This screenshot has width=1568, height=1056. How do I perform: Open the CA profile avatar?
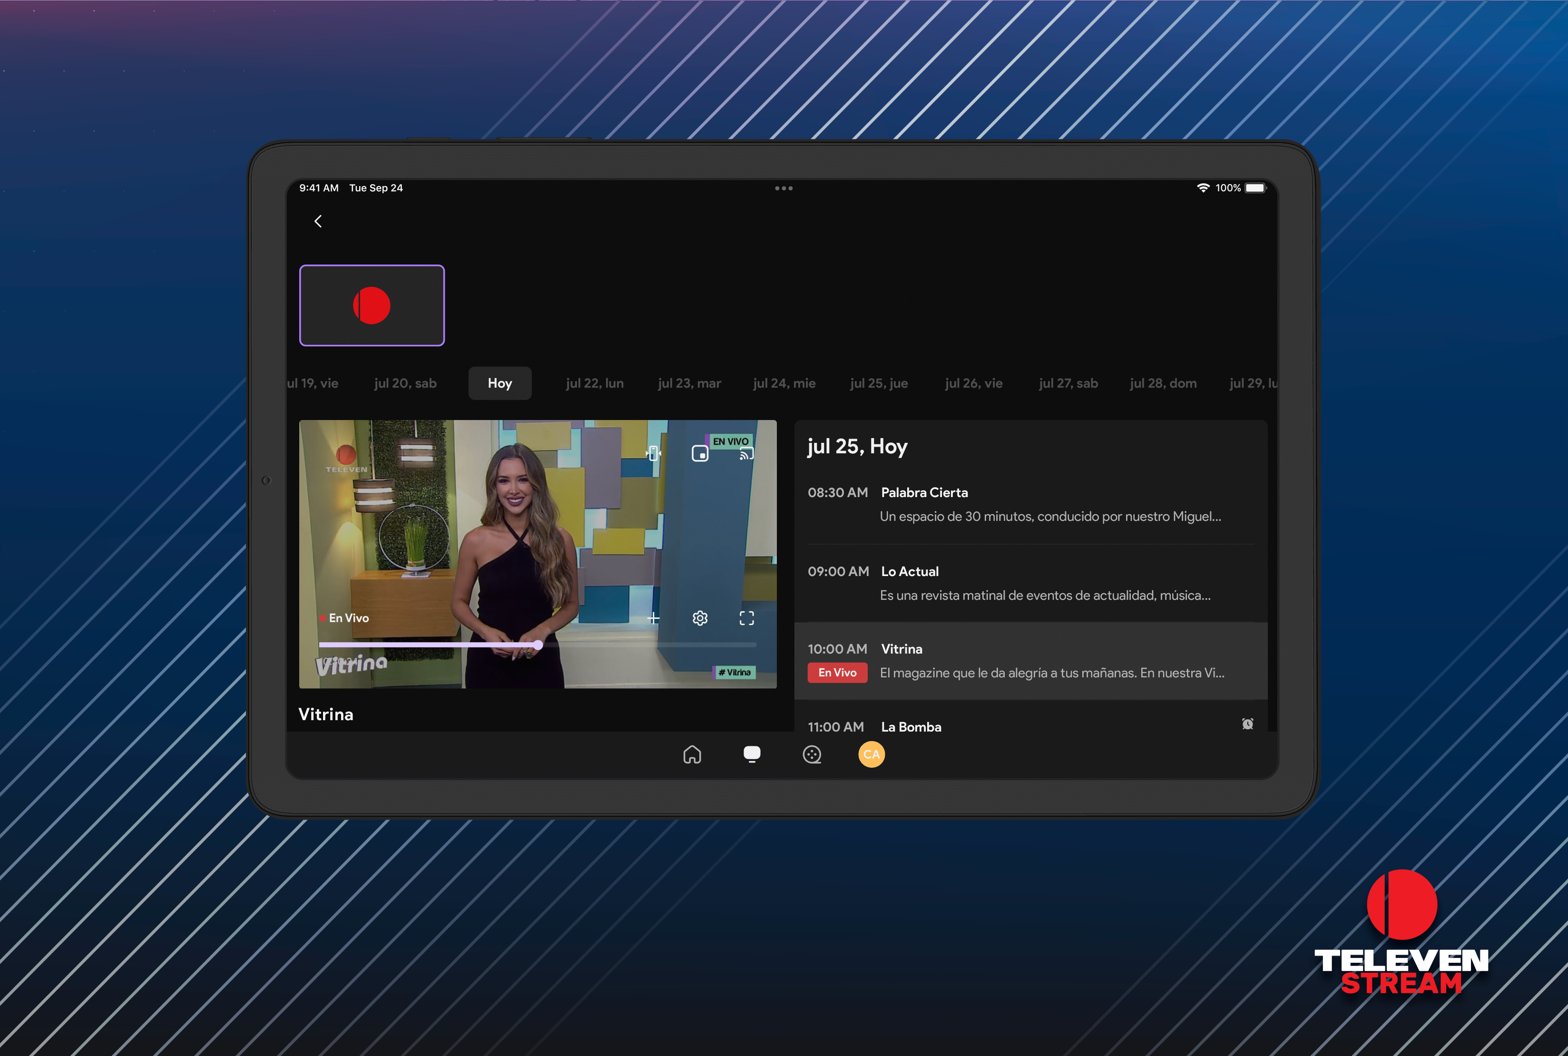click(x=872, y=754)
